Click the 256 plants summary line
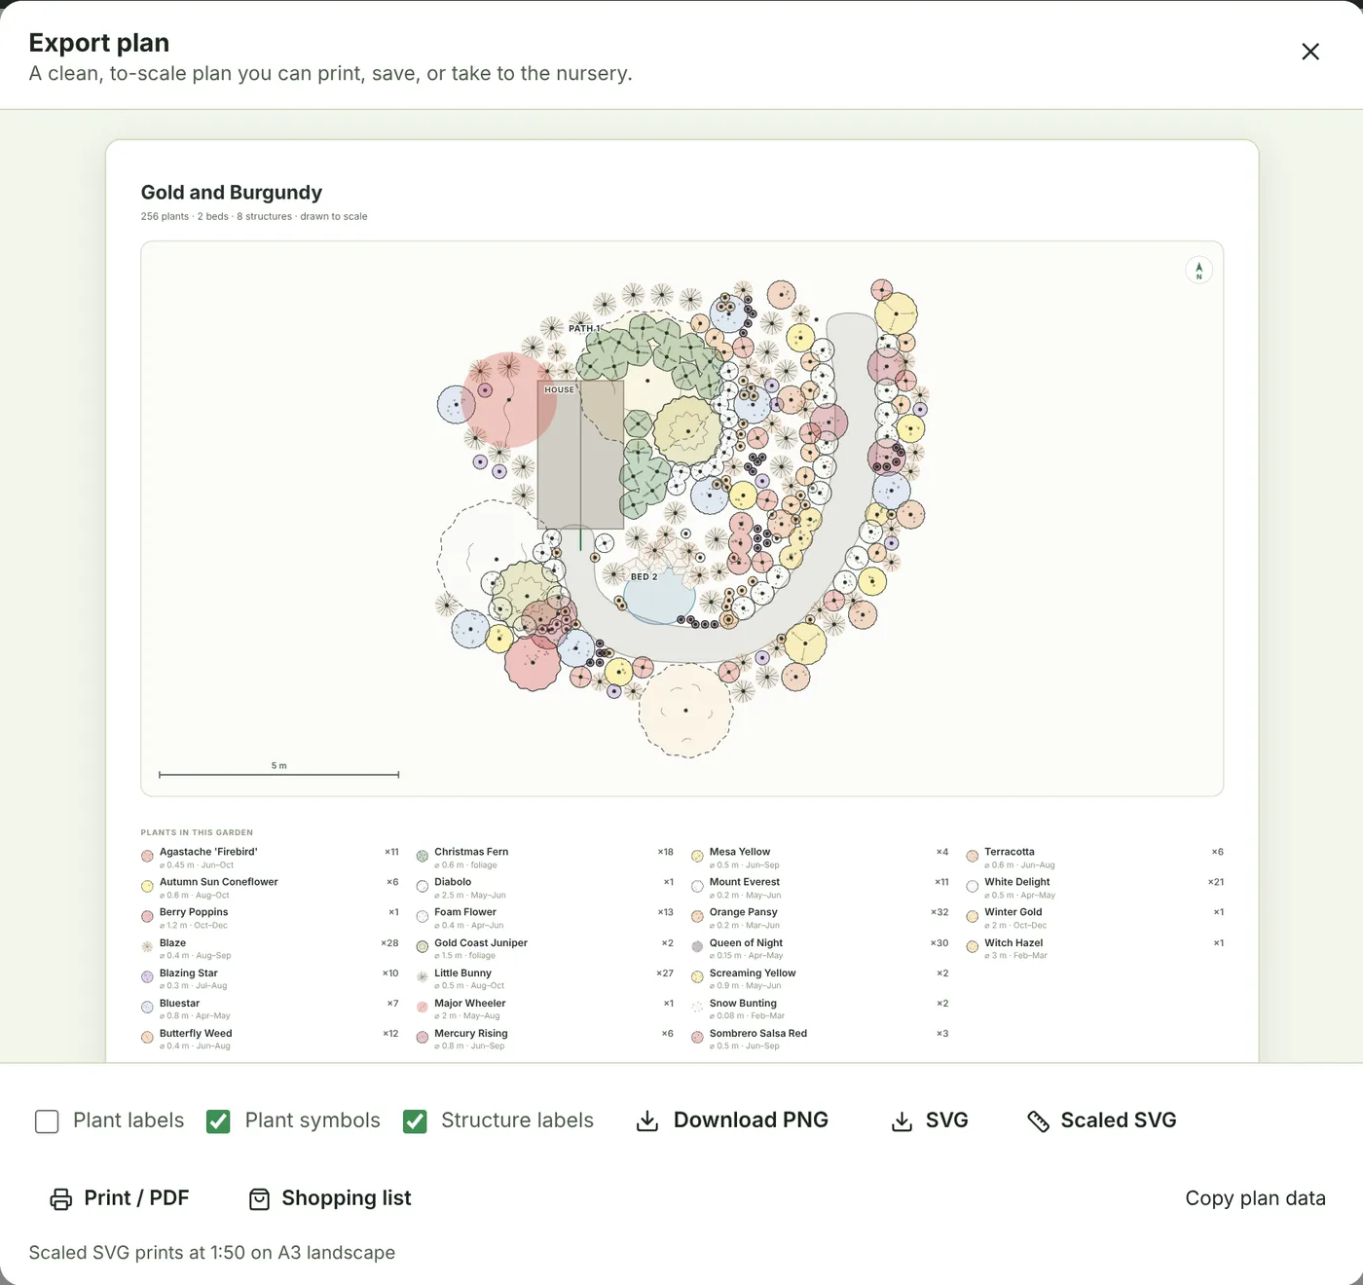This screenshot has width=1363, height=1285. point(254,217)
